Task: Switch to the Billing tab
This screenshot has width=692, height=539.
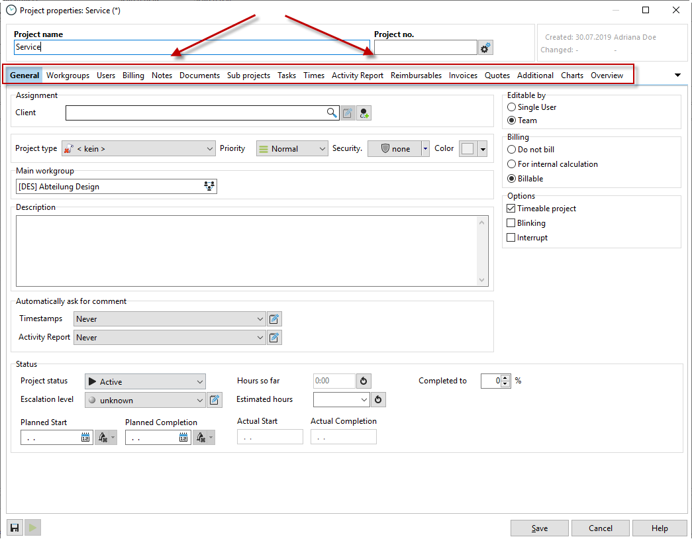Action: tap(133, 75)
